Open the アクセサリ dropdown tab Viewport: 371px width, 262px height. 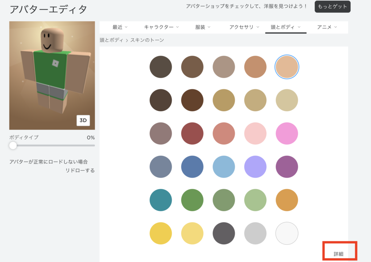[244, 27]
